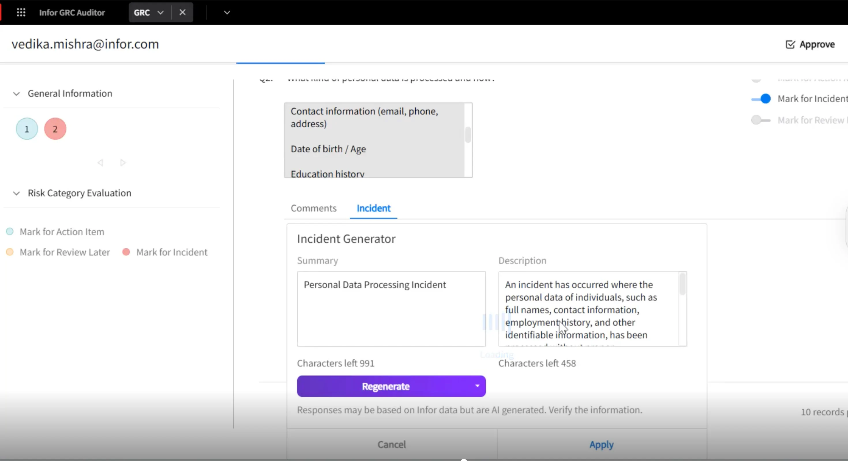The width and height of the screenshot is (848, 461).
Task: Switch to the Comments tab
Action: click(x=313, y=208)
